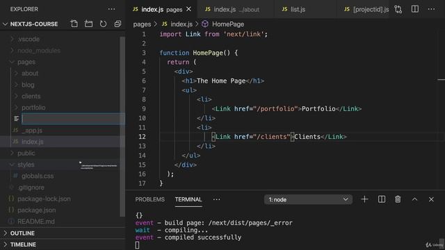Close the terminal panel

(431, 199)
